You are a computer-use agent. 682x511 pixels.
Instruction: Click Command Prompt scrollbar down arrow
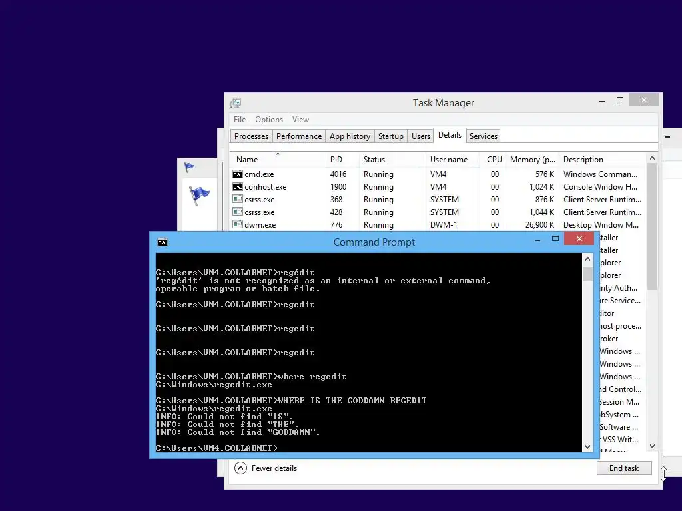pyautogui.click(x=587, y=446)
